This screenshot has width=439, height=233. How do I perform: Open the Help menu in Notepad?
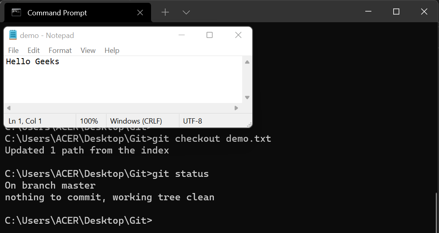click(112, 50)
